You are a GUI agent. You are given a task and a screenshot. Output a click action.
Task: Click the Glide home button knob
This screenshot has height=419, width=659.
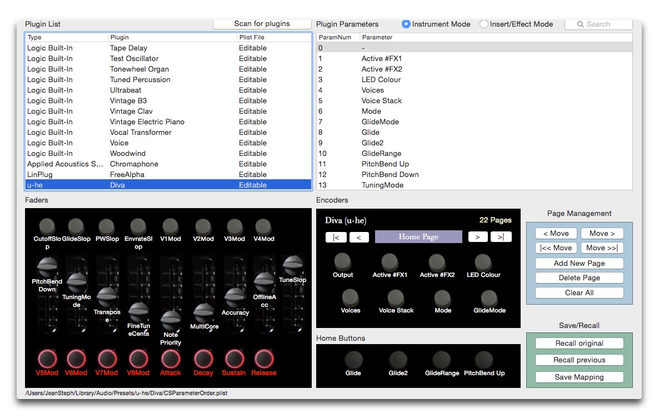[353, 359]
